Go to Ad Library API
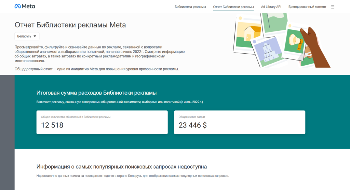The width and height of the screenshot is (350, 190). pos(271,7)
